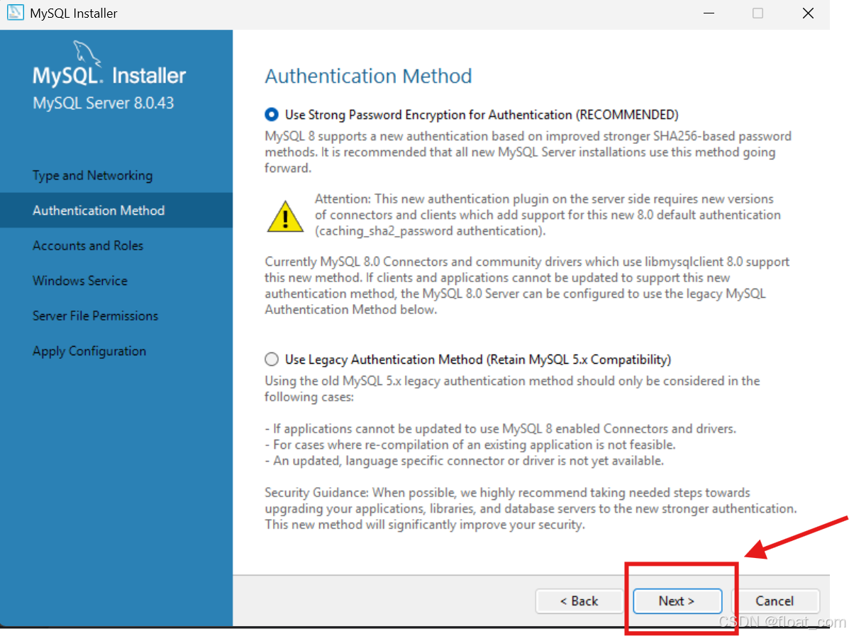
Task: Click the line about applications cannot be updated
Action: pos(500,429)
